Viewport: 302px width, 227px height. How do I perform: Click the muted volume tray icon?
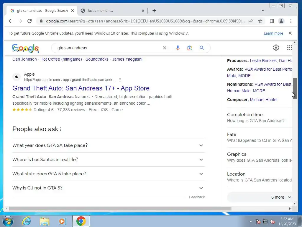pyautogui.click(x=272, y=221)
